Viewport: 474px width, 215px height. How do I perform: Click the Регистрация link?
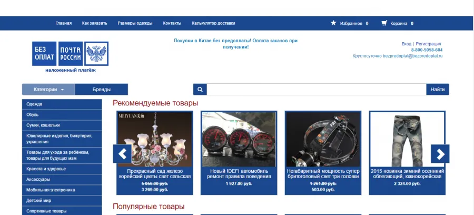[428, 44]
